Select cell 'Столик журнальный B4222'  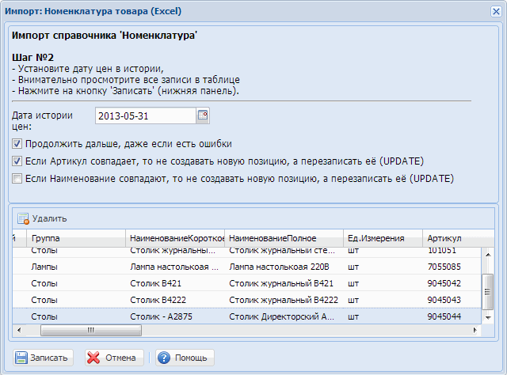(284, 300)
